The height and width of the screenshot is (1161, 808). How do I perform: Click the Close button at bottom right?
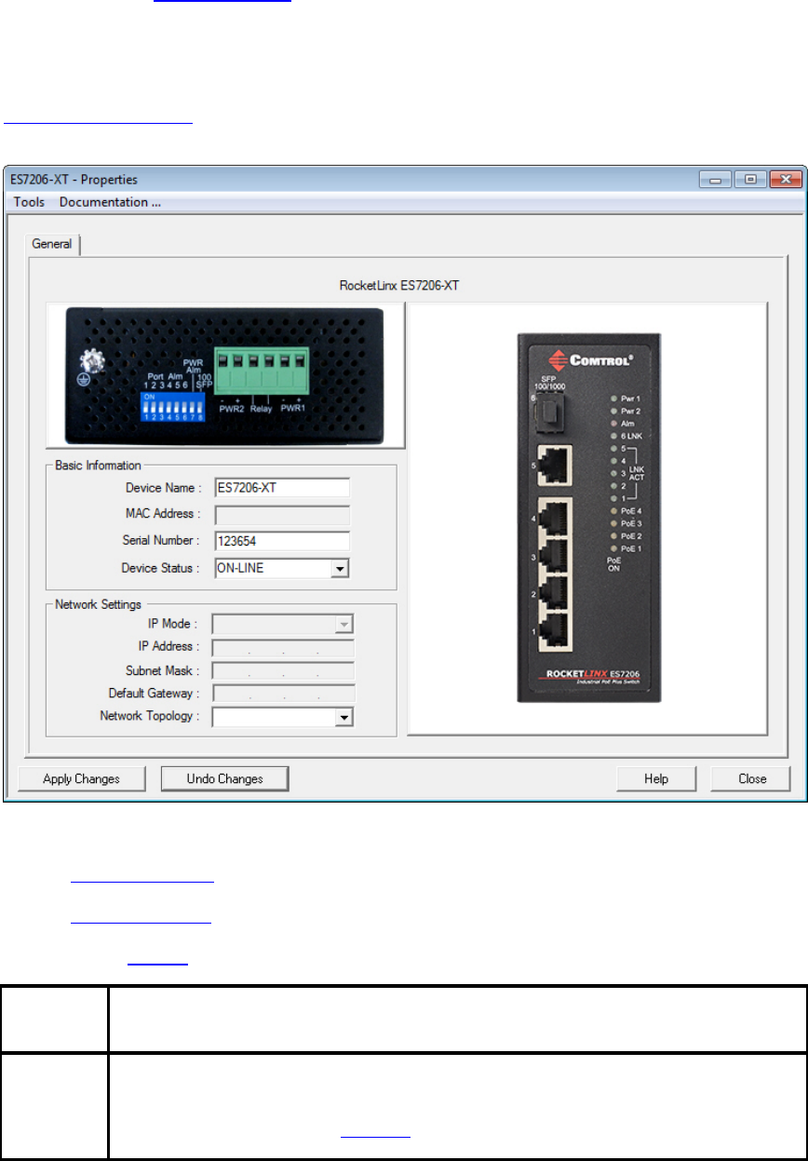pos(751,778)
